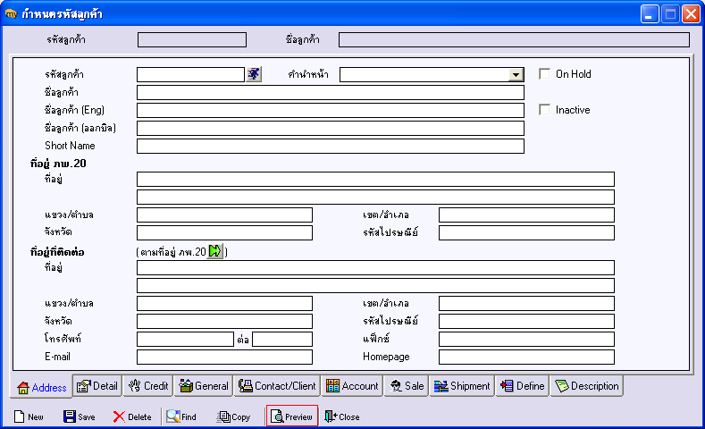This screenshot has height=429, width=705.
Task: Go to the Shipment tab
Action: (x=462, y=386)
